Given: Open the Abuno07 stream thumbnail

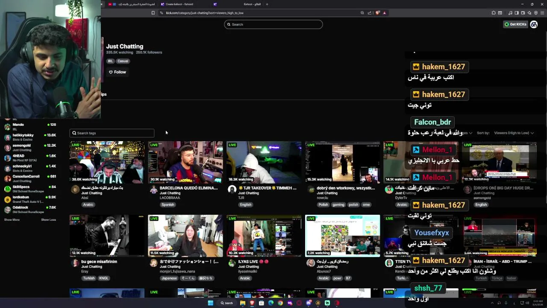Looking at the screenshot, I should tap(343, 236).
